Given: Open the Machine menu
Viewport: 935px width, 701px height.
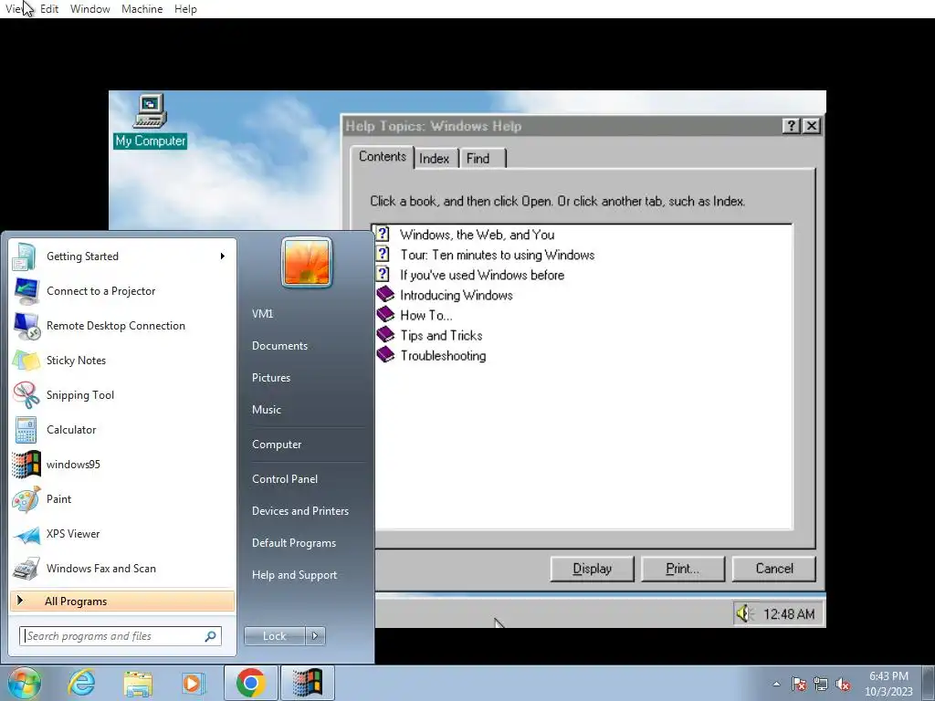Looking at the screenshot, I should tap(142, 9).
